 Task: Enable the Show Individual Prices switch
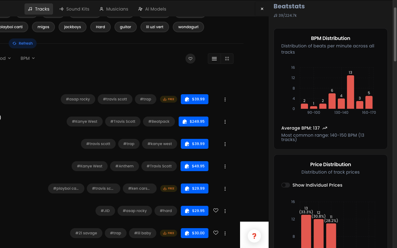click(x=285, y=185)
